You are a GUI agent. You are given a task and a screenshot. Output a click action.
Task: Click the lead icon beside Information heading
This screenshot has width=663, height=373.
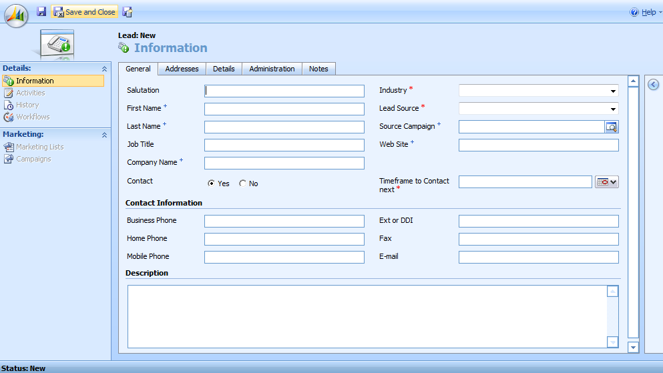[x=124, y=48]
